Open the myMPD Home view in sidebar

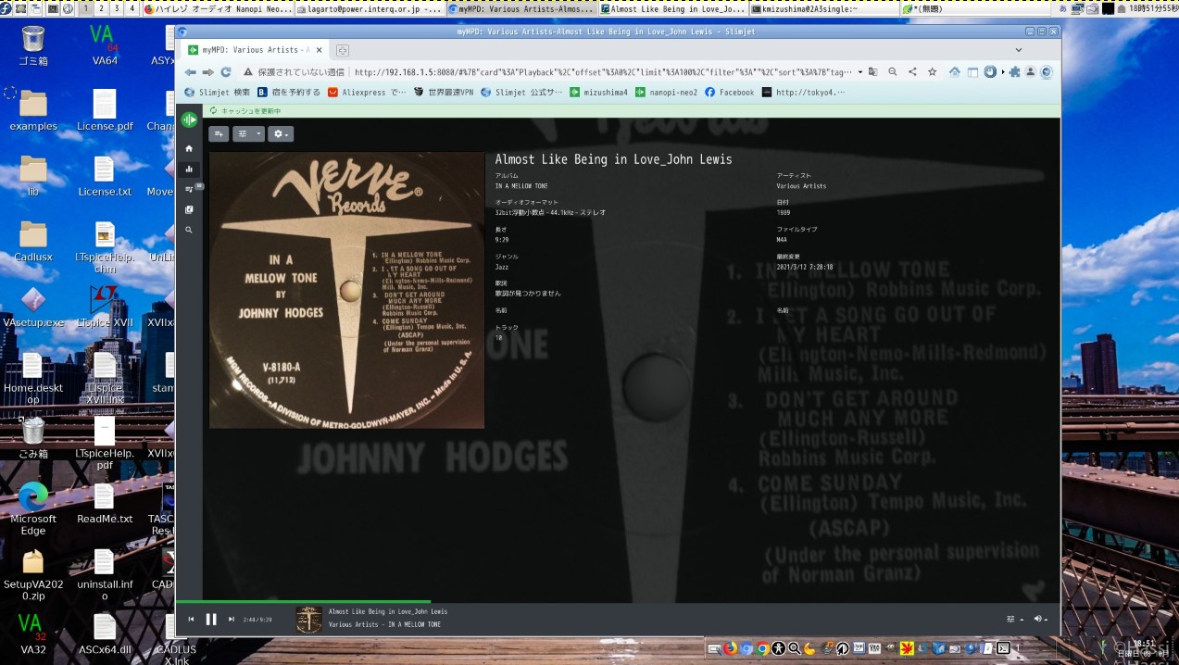[189, 148]
